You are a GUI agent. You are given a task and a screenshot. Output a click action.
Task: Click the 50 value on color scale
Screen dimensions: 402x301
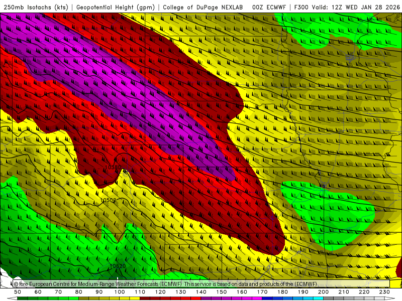pos(18,292)
